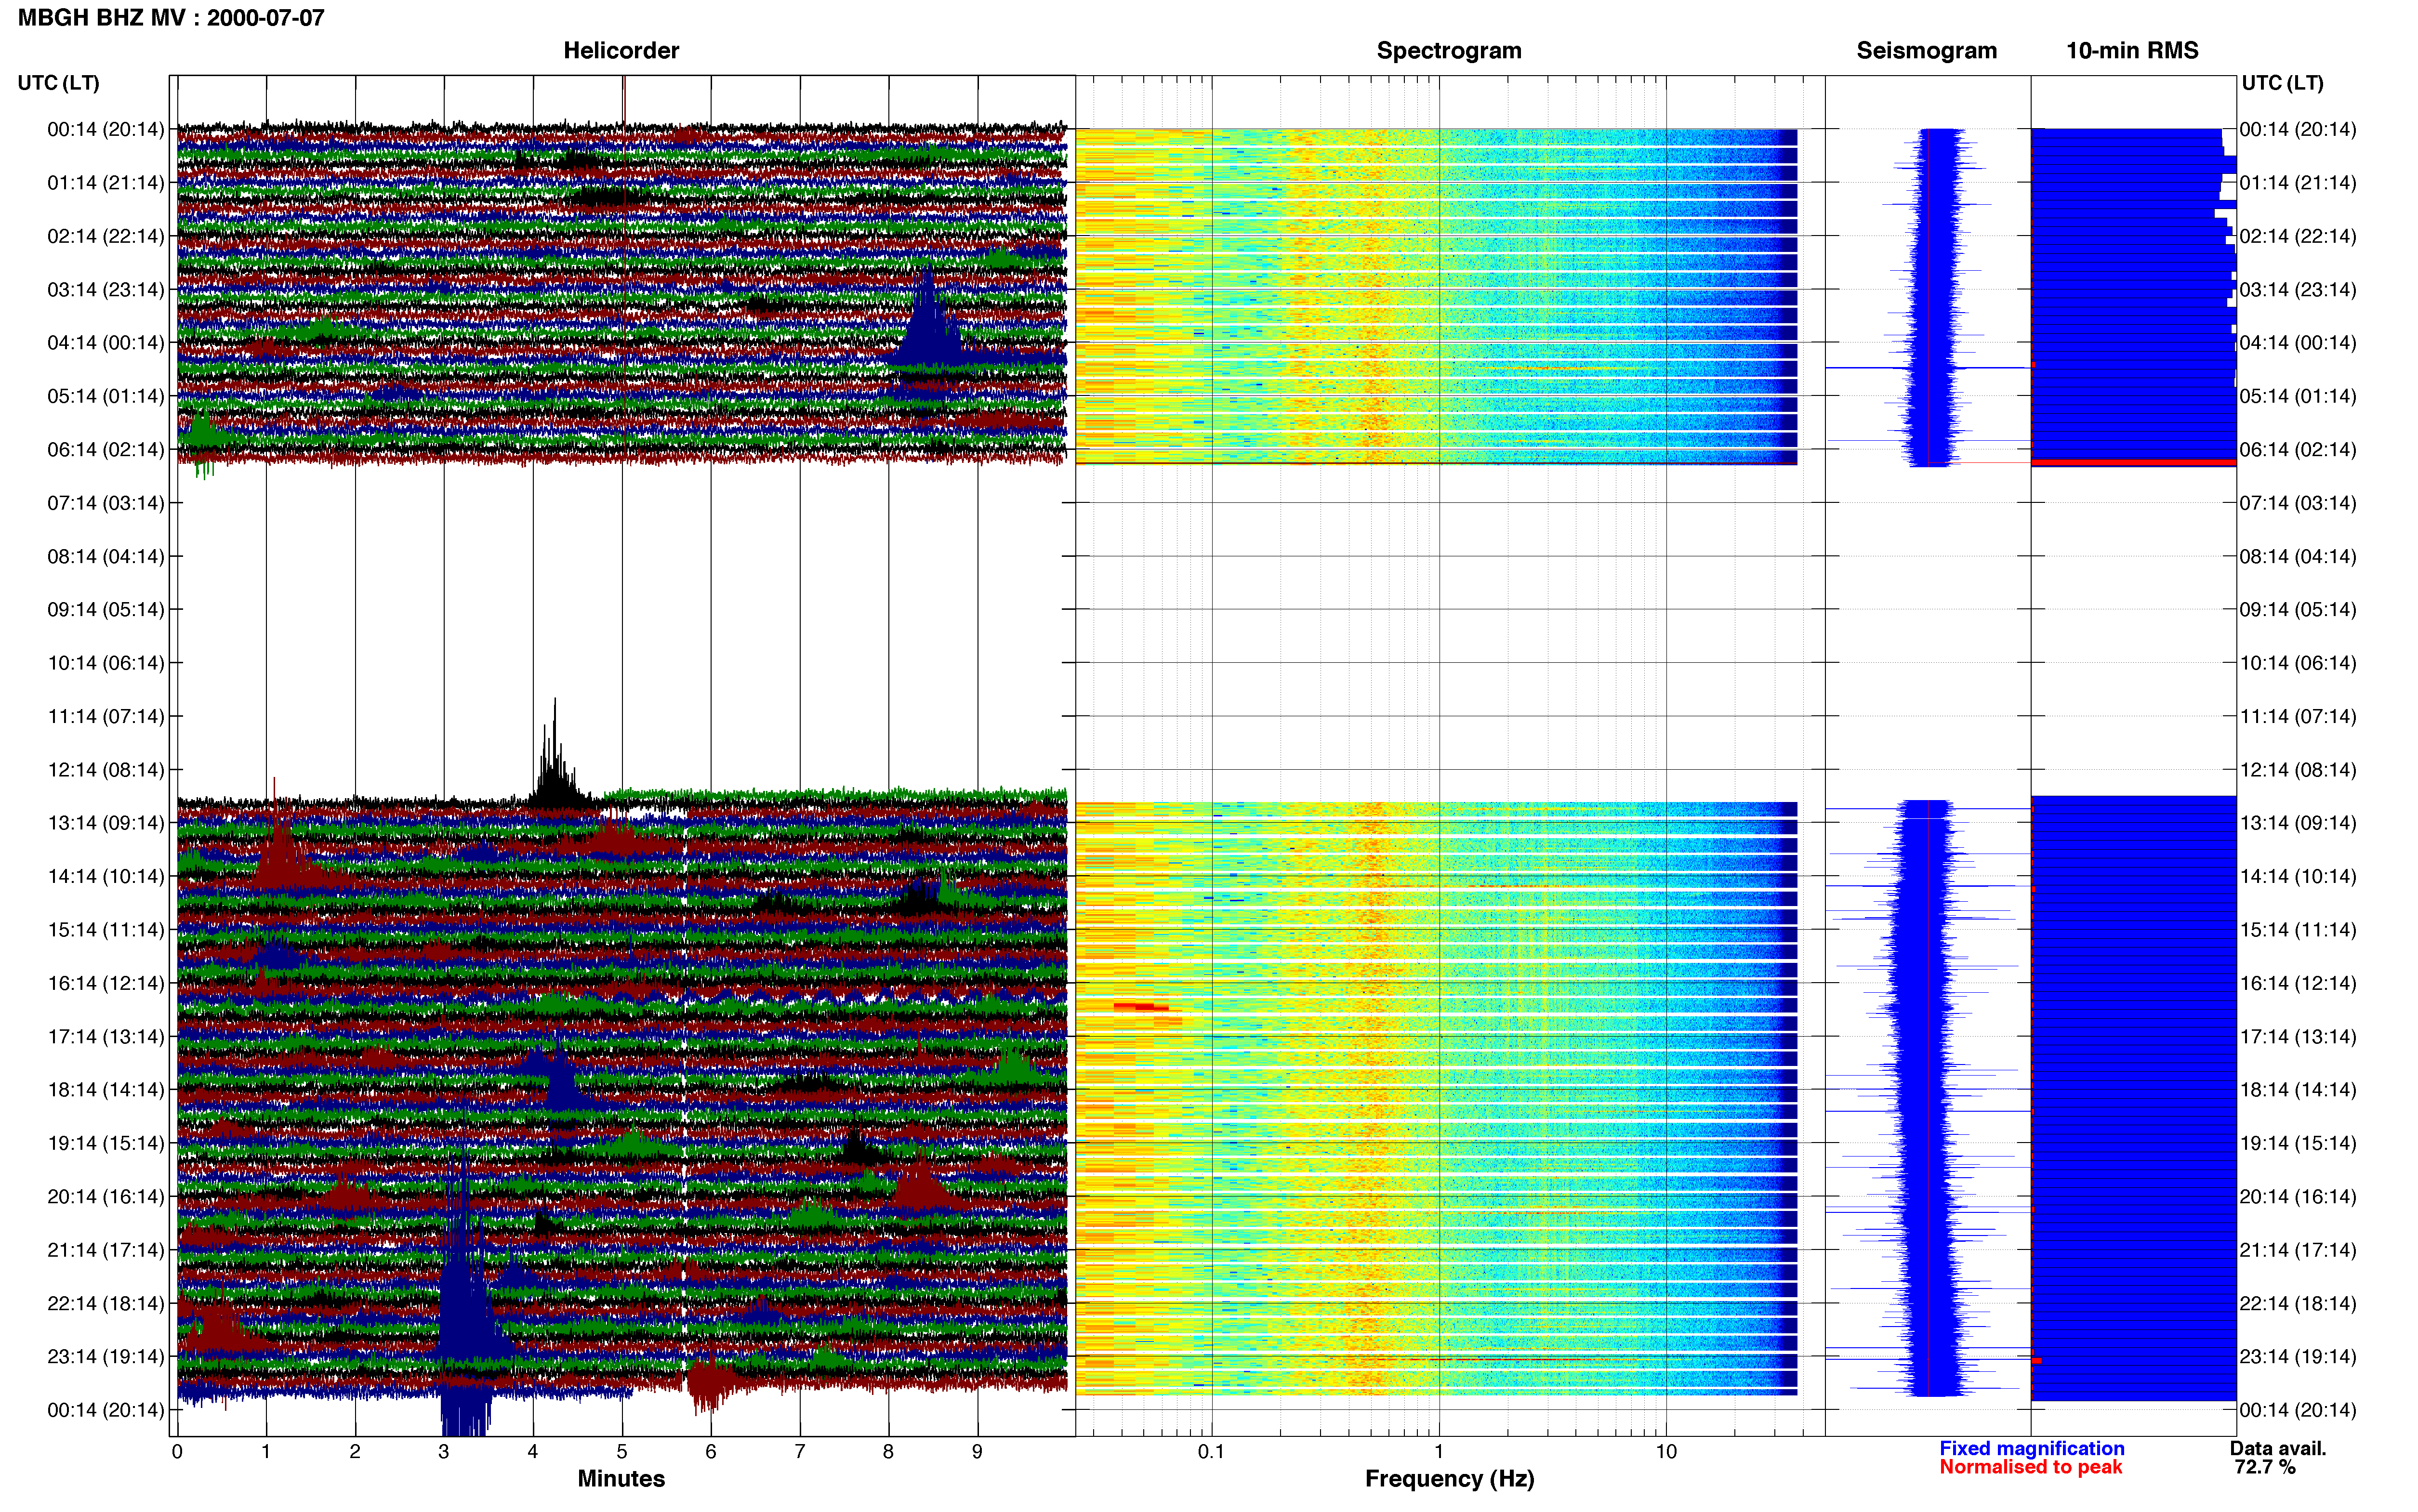The width and height of the screenshot is (2418, 1512).
Task: Click left time label '20:14 (16:14)'
Action: point(106,1197)
